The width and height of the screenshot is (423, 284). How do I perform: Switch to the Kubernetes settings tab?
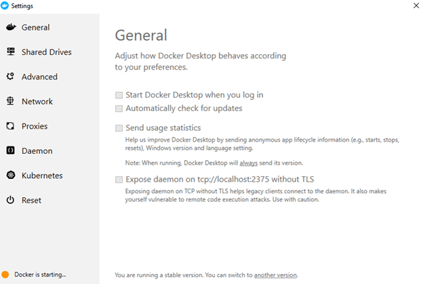pyautogui.click(x=42, y=176)
